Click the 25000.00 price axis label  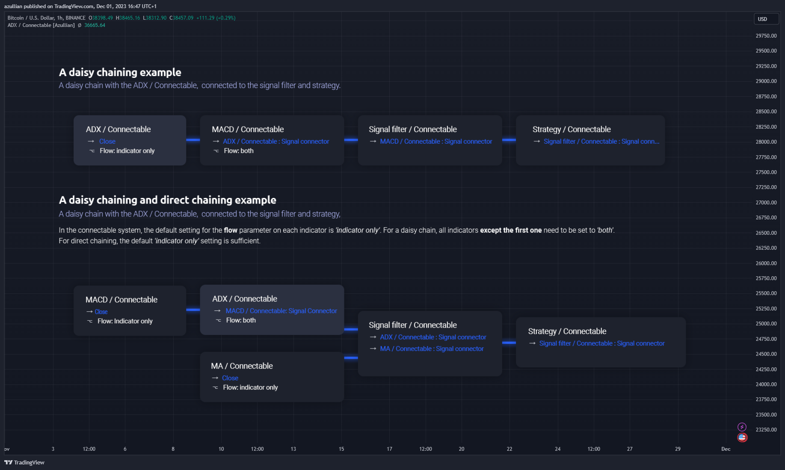point(766,324)
